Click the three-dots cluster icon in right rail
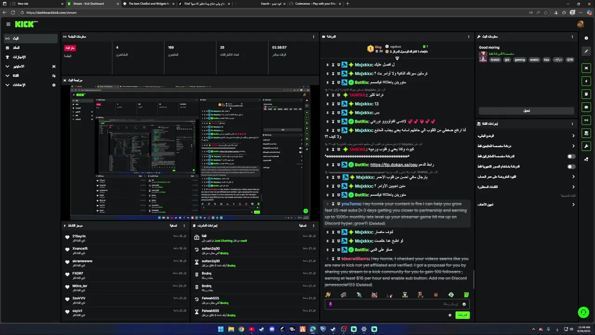This screenshot has height=335, width=595. [586, 159]
